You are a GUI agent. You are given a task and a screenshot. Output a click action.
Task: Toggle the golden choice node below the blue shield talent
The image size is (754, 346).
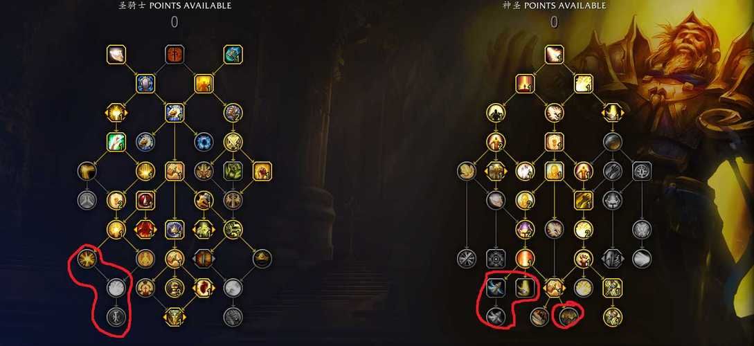[x=116, y=113]
